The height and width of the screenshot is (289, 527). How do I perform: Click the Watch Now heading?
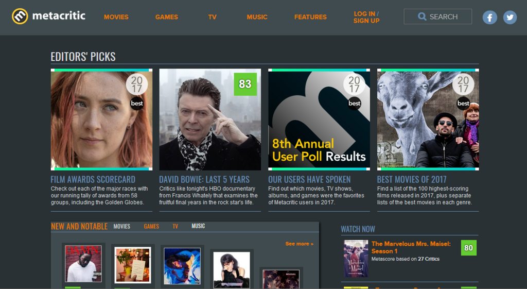point(358,229)
